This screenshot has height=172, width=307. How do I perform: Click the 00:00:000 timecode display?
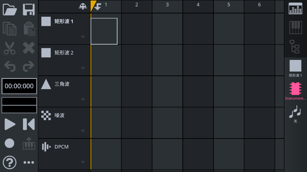point(19,86)
